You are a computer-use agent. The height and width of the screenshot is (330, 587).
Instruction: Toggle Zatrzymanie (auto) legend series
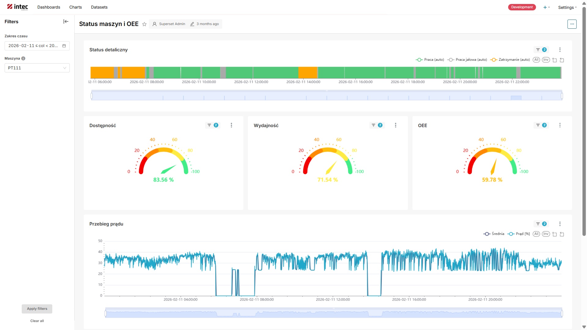[x=510, y=60]
